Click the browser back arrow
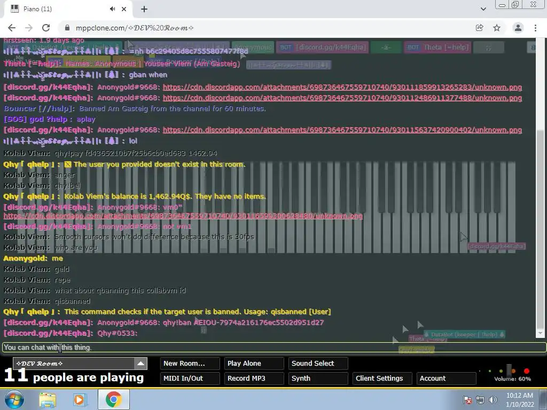Image resolution: width=547 pixels, height=410 pixels. 12,28
